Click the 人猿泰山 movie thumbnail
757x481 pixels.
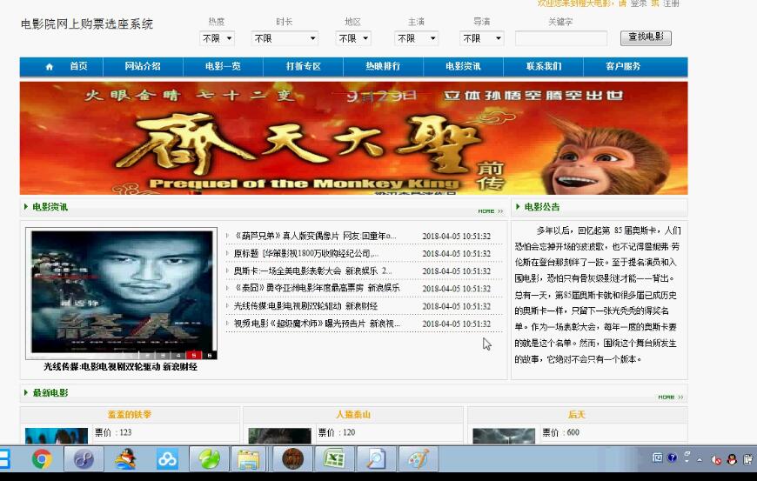tap(280, 436)
